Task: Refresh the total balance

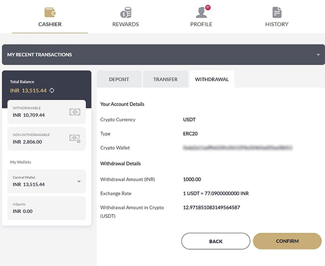Action: (52, 90)
